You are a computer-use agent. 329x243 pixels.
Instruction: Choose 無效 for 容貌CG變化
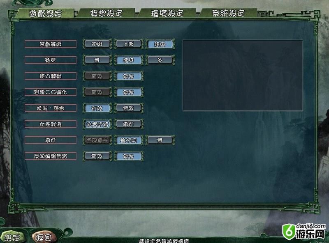[128, 92]
